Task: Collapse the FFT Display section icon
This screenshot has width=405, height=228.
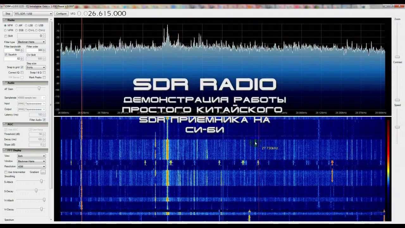Action: (5, 150)
